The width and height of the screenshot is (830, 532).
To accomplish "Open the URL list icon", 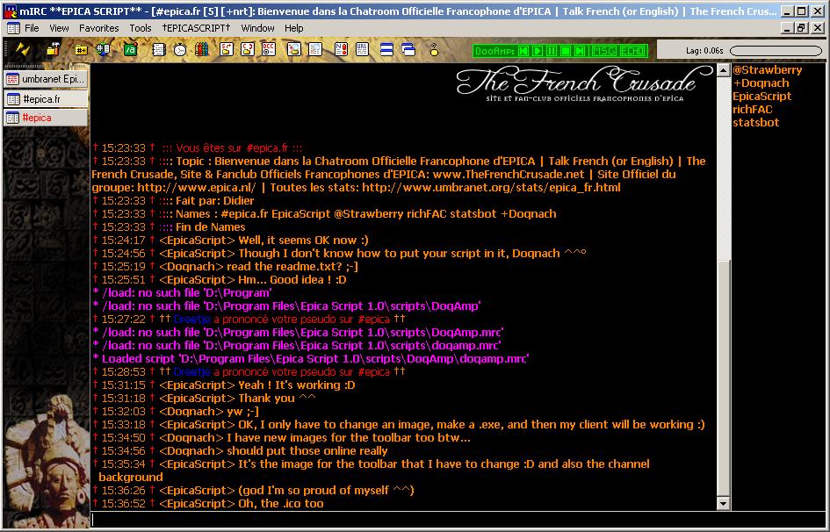I will tap(362, 50).
